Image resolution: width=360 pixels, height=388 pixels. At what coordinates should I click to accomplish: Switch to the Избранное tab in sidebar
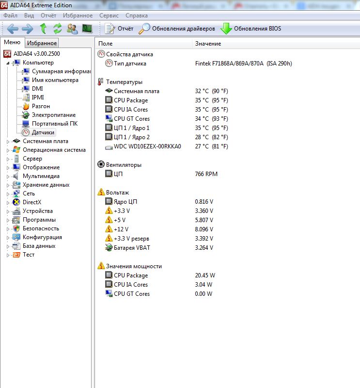pyautogui.click(x=42, y=43)
